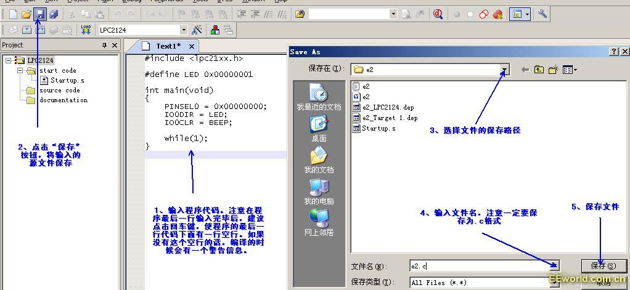The height and width of the screenshot is (290, 630).
Task: Go to 桌面 Desktop in places bar
Action: (319, 129)
